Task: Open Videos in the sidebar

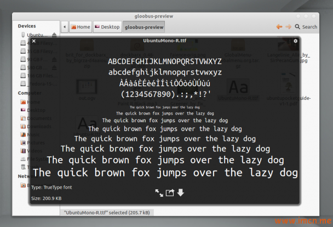Action: tap(31, 151)
